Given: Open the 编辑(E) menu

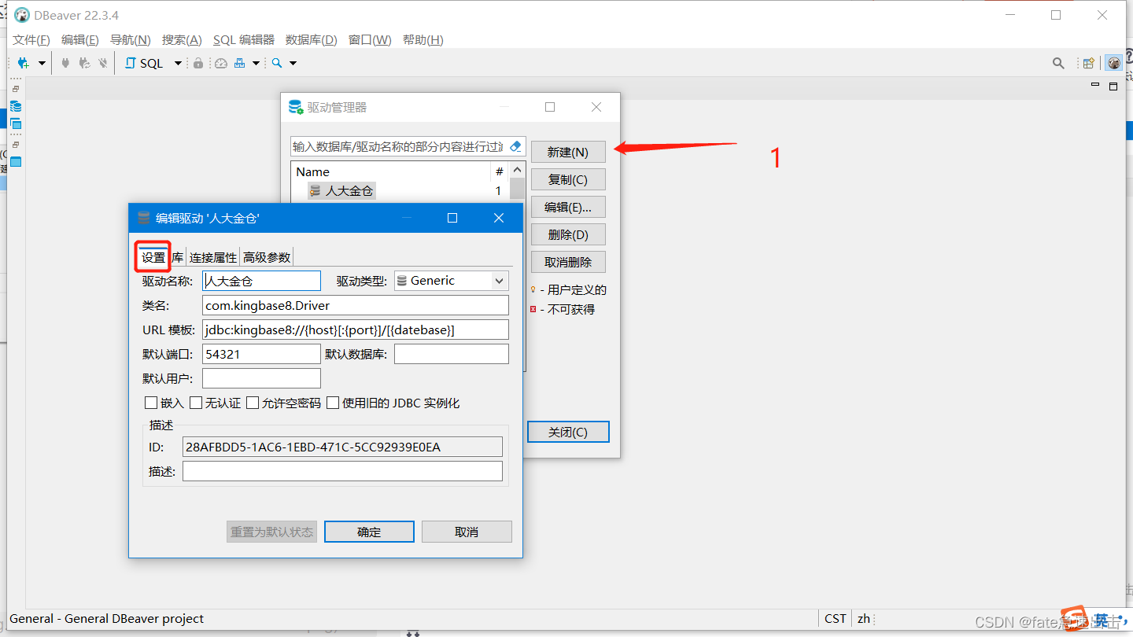Looking at the screenshot, I should [x=80, y=40].
